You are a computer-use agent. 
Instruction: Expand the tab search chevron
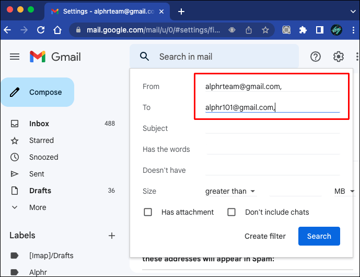(353, 12)
